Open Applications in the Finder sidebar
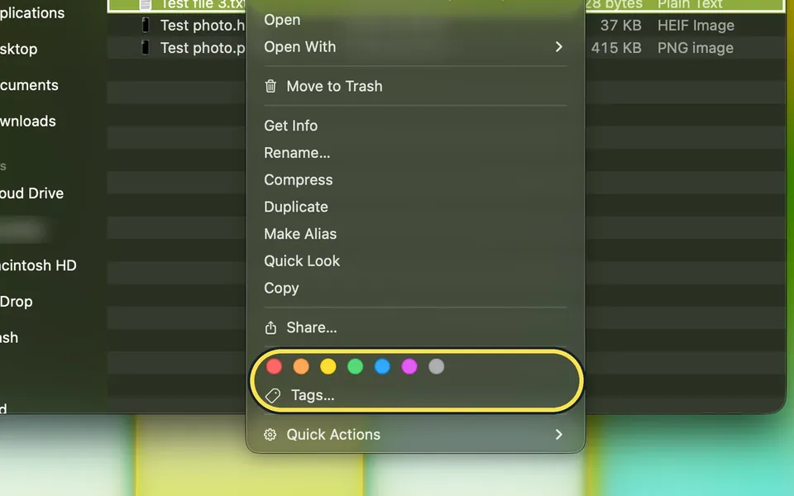Image resolution: width=794 pixels, height=496 pixels. 32,13
